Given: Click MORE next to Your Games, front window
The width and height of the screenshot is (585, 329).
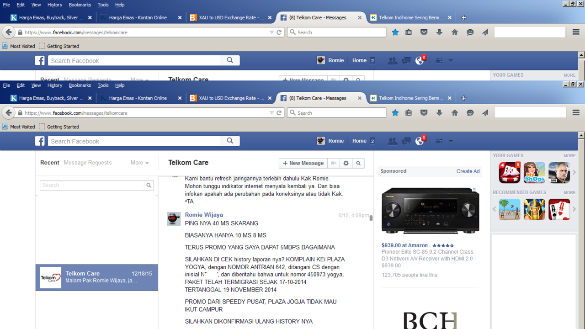Looking at the screenshot, I should [569, 155].
